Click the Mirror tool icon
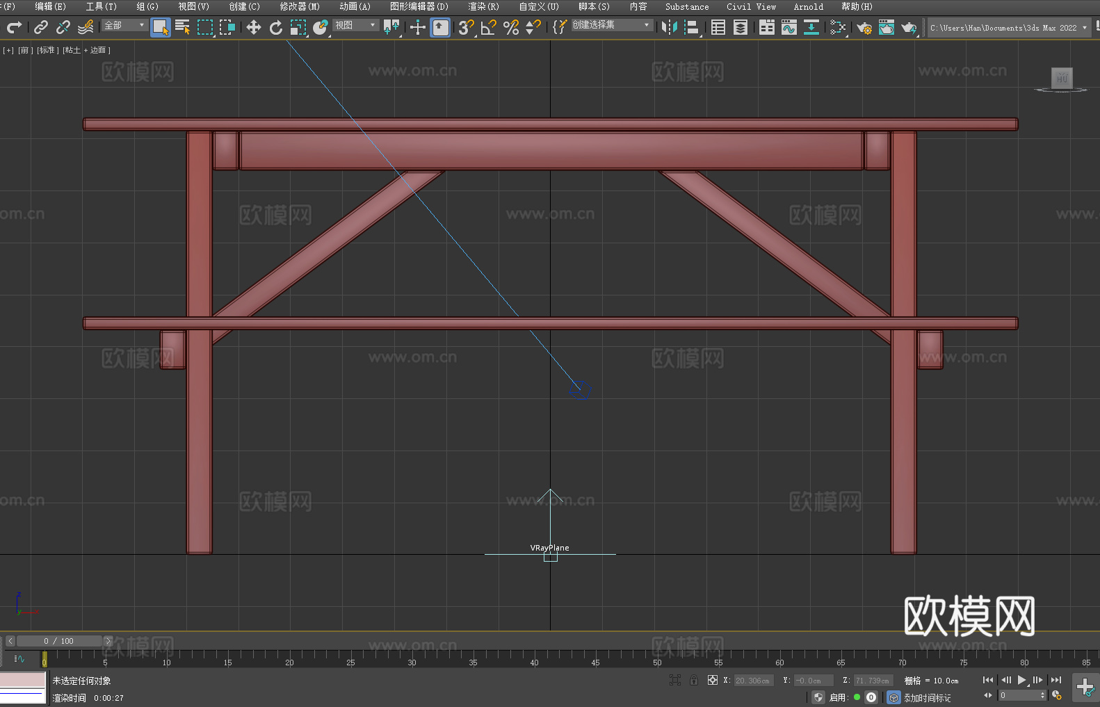The width and height of the screenshot is (1100, 707). [x=669, y=28]
